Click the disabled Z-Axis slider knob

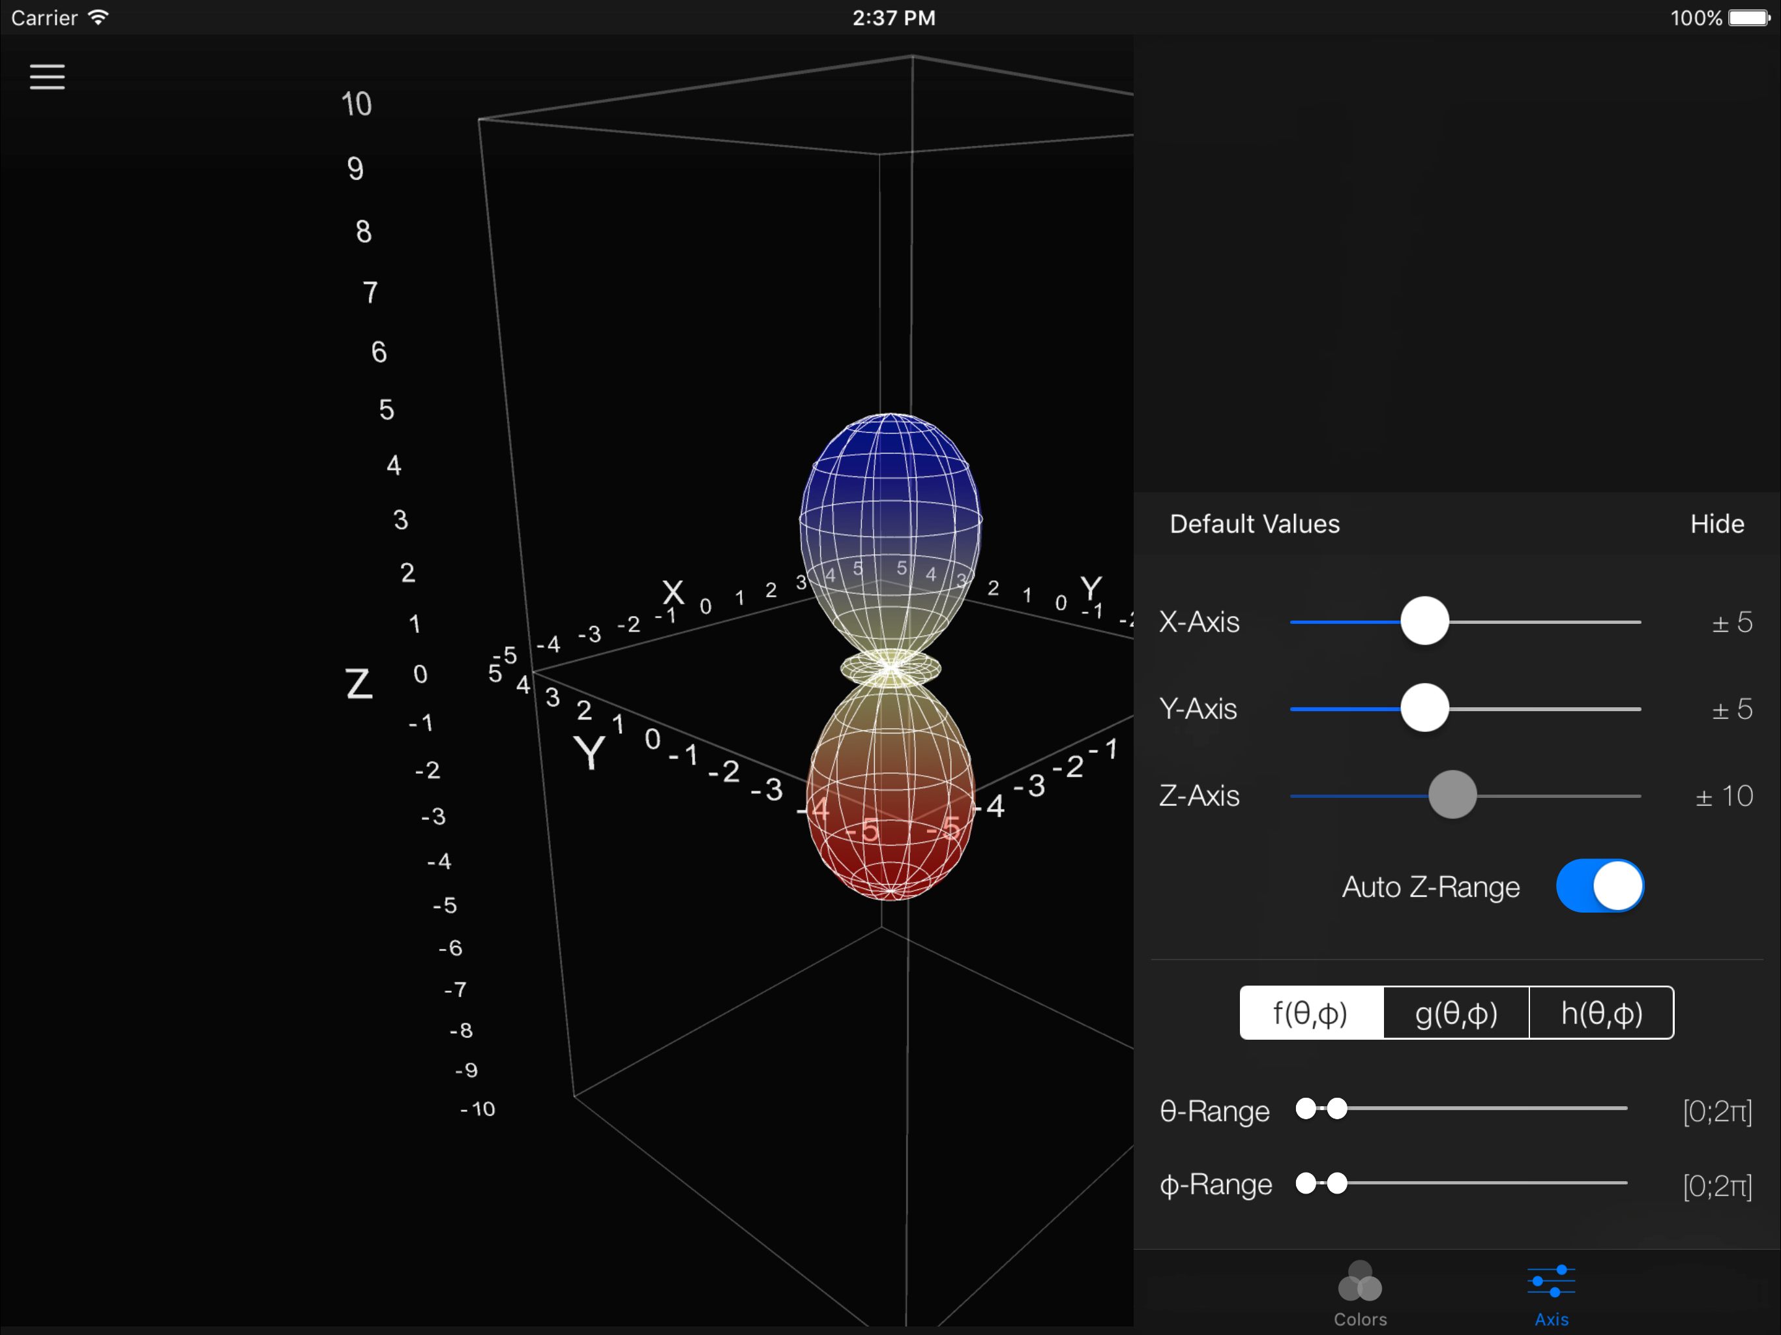pyautogui.click(x=1452, y=795)
